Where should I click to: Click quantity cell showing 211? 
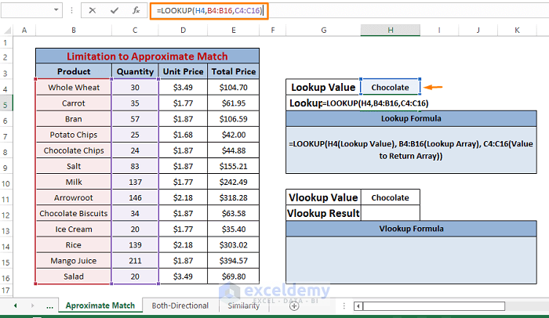point(135,261)
